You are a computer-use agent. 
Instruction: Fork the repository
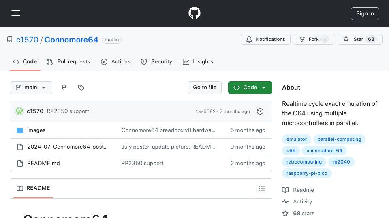tap(314, 39)
